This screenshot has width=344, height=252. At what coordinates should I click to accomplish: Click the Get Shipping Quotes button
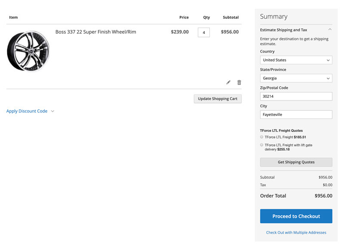tap(296, 162)
